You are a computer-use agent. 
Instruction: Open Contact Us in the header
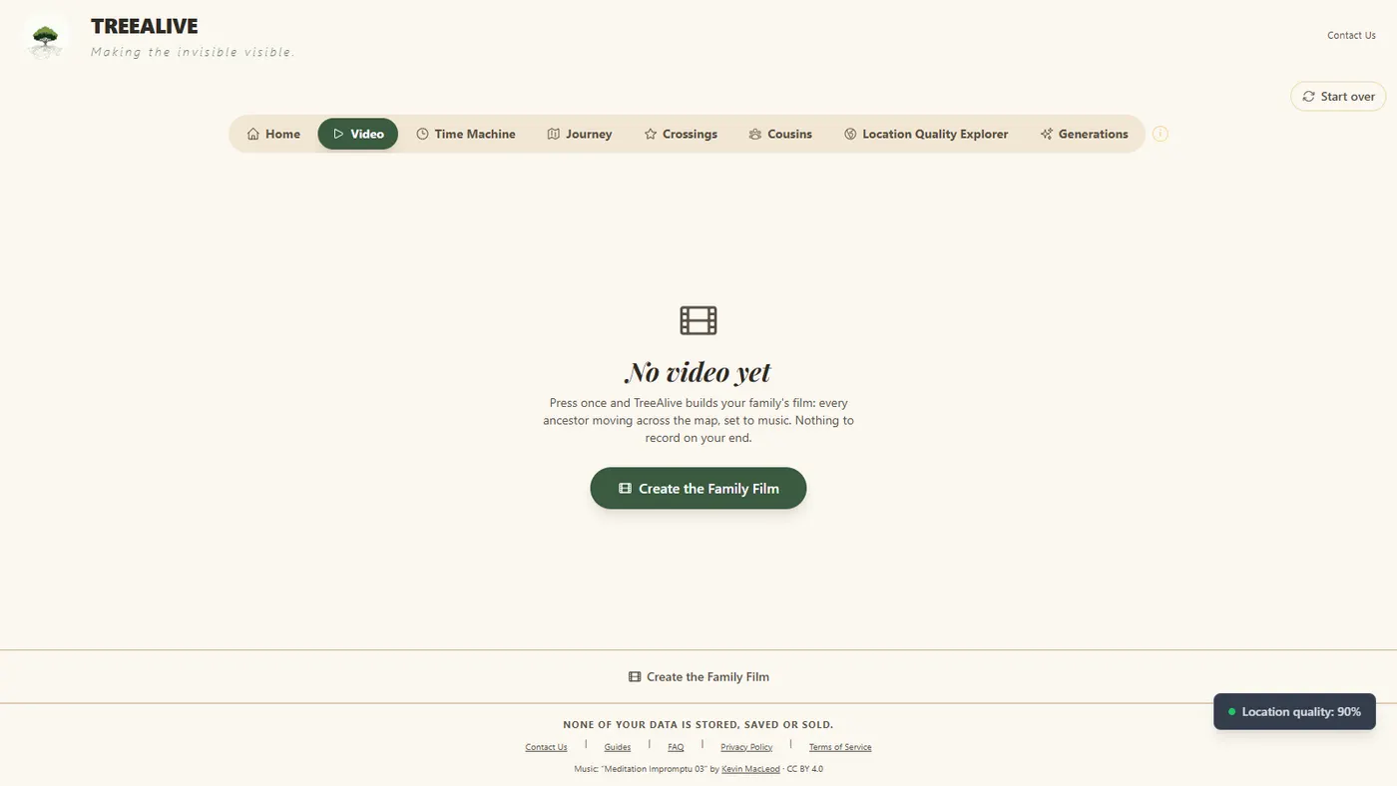pos(1351,35)
